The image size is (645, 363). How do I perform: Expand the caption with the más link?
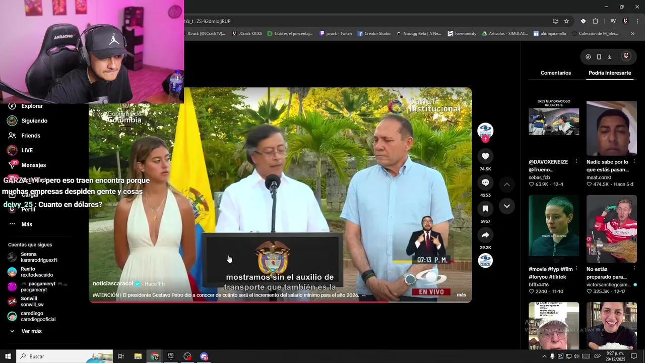pyautogui.click(x=461, y=295)
